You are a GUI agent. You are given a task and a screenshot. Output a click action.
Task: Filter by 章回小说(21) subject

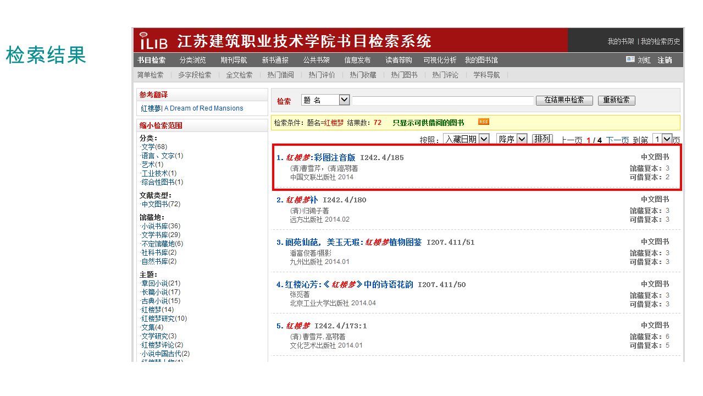tap(161, 283)
